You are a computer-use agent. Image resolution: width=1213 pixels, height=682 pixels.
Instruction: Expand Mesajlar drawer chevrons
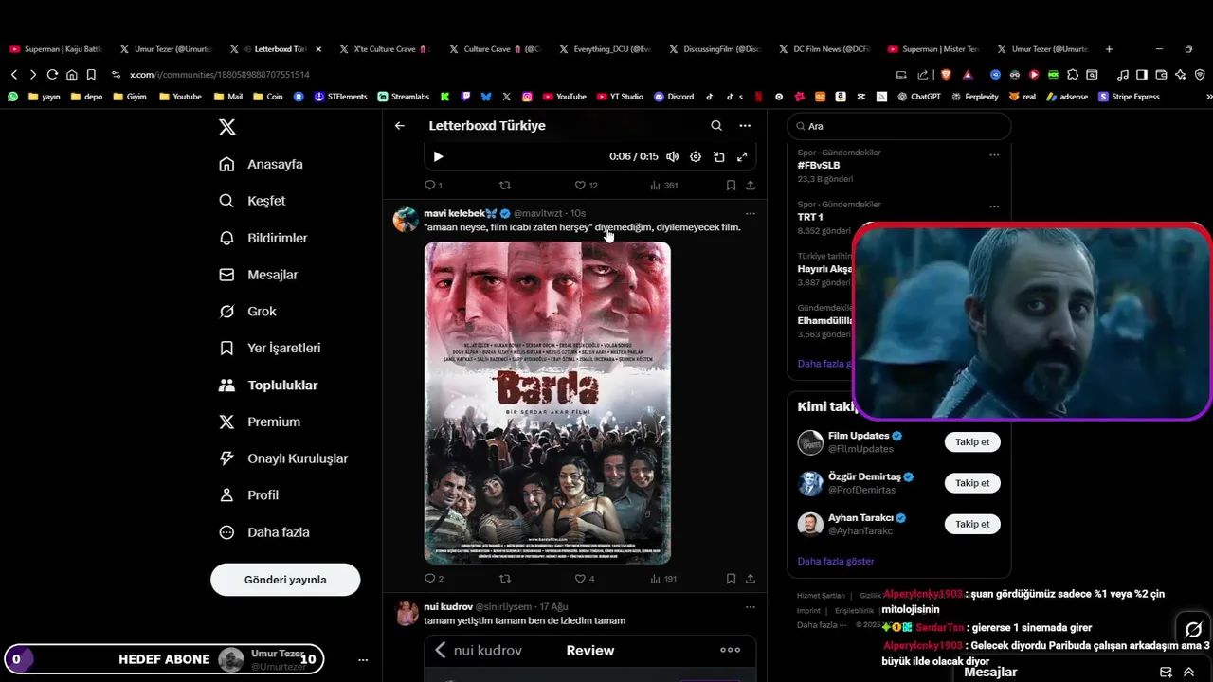1188,672
